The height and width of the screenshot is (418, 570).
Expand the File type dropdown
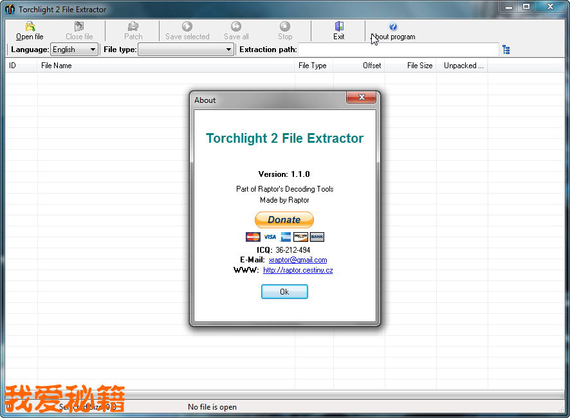pyautogui.click(x=228, y=50)
